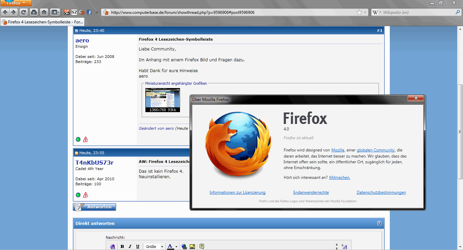Click second post timestamp icon Heute, 23:55
Screen dimensions: 463x250
click(77, 153)
